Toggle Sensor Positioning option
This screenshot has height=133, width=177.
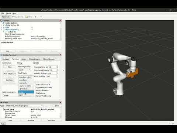tap(44, 96)
